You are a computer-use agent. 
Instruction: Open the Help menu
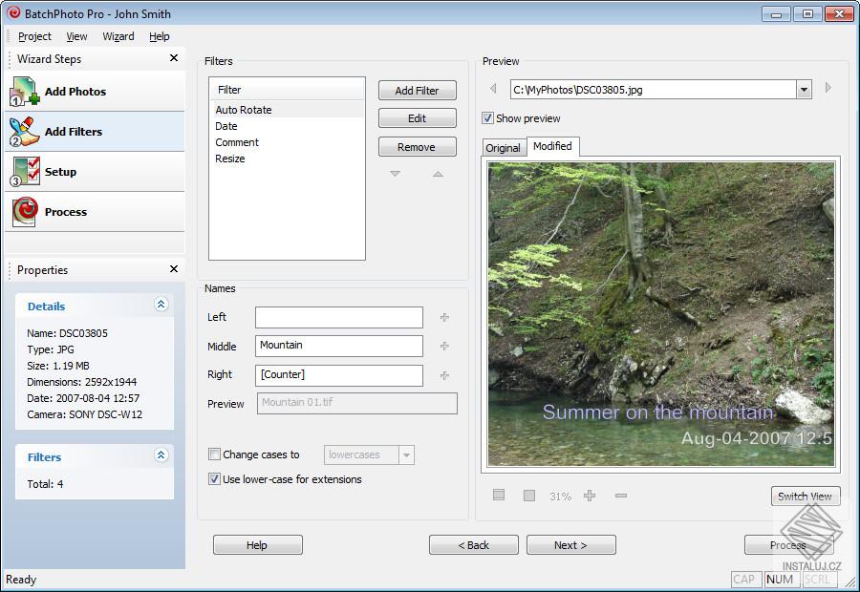point(159,36)
